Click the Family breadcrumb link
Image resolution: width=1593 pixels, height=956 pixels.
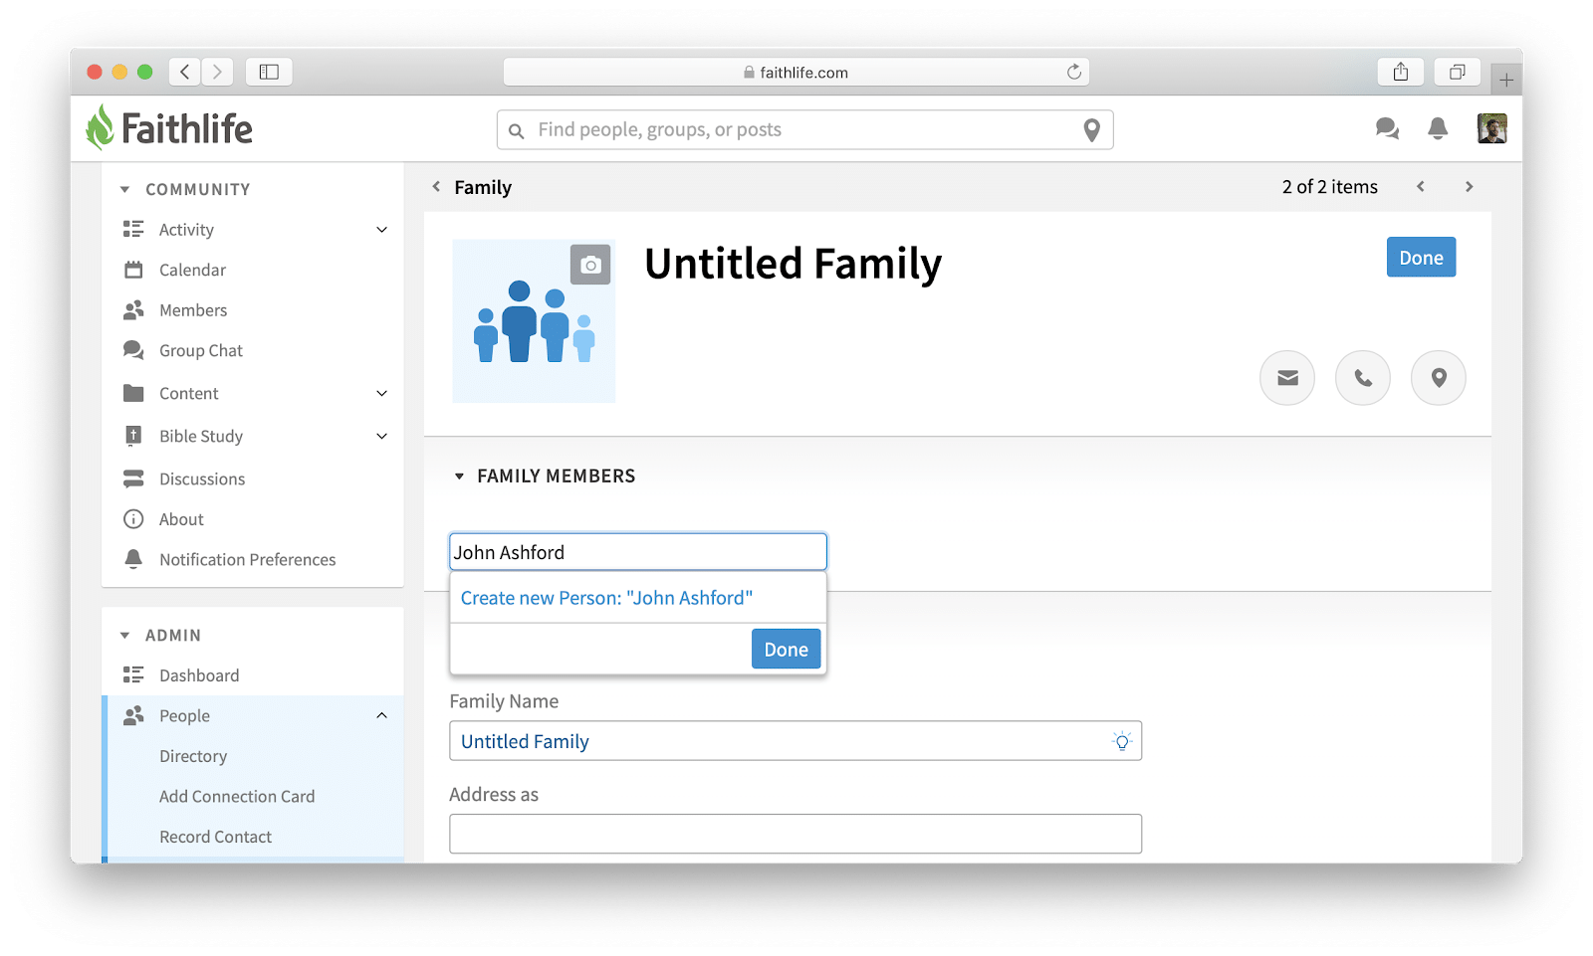[483, 187]
